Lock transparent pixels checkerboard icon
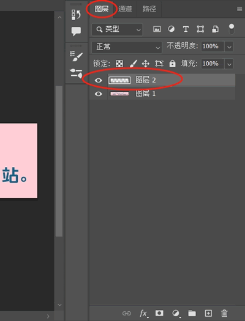 pyautogui.click(x=119, y=64)
